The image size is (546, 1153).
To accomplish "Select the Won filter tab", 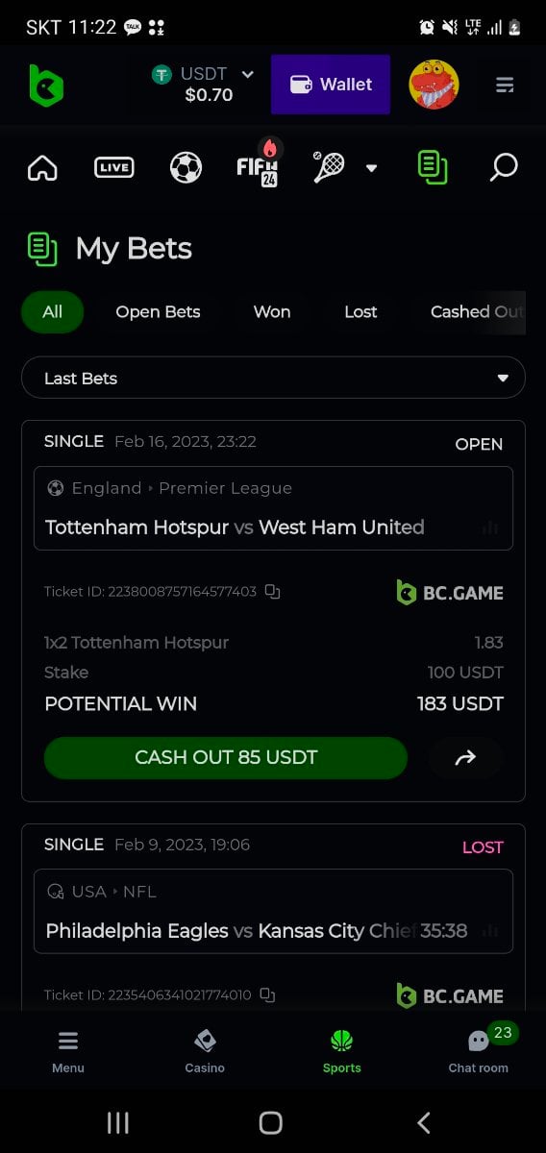I will (272, 312).
